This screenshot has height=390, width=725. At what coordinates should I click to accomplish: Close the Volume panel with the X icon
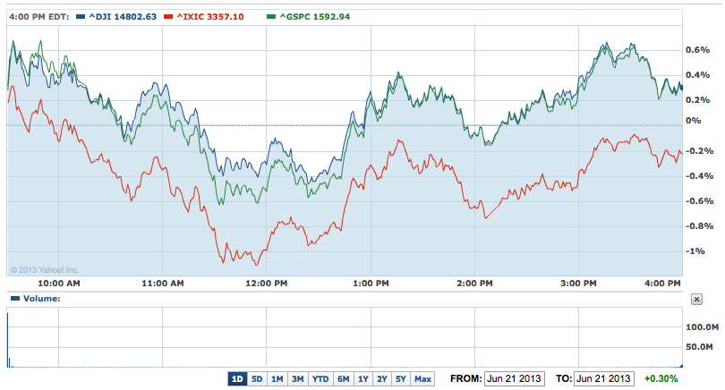[697, 300]
